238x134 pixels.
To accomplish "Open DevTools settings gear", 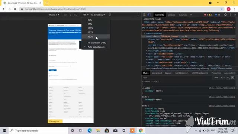I will tap(225, 15).
